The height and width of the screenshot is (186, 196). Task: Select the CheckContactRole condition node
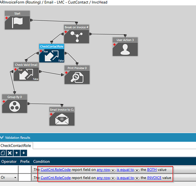[x=52, y=53]
